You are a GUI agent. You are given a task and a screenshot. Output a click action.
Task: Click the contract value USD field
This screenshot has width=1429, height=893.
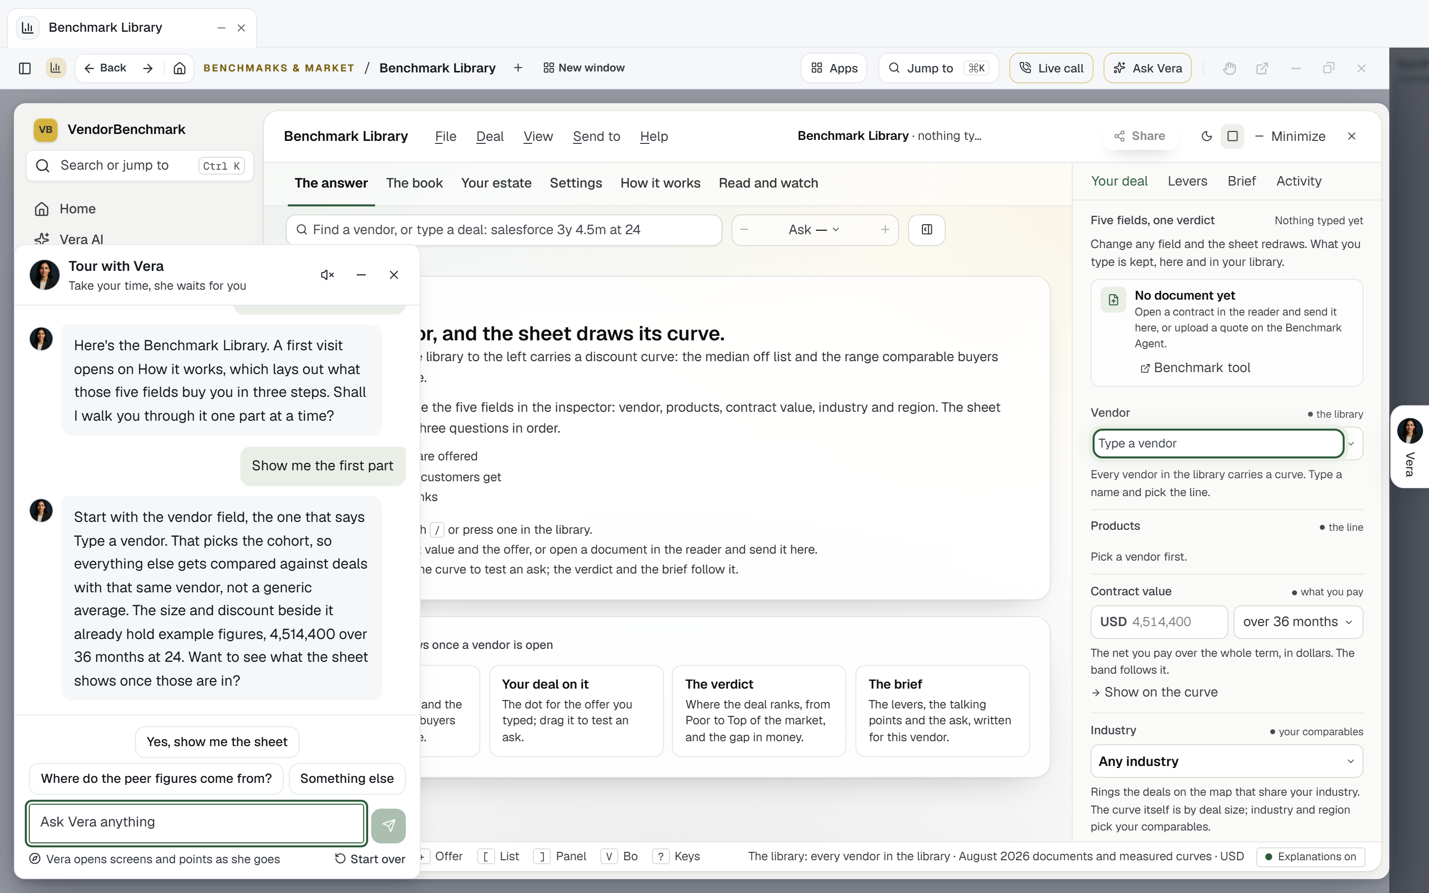1159,622
